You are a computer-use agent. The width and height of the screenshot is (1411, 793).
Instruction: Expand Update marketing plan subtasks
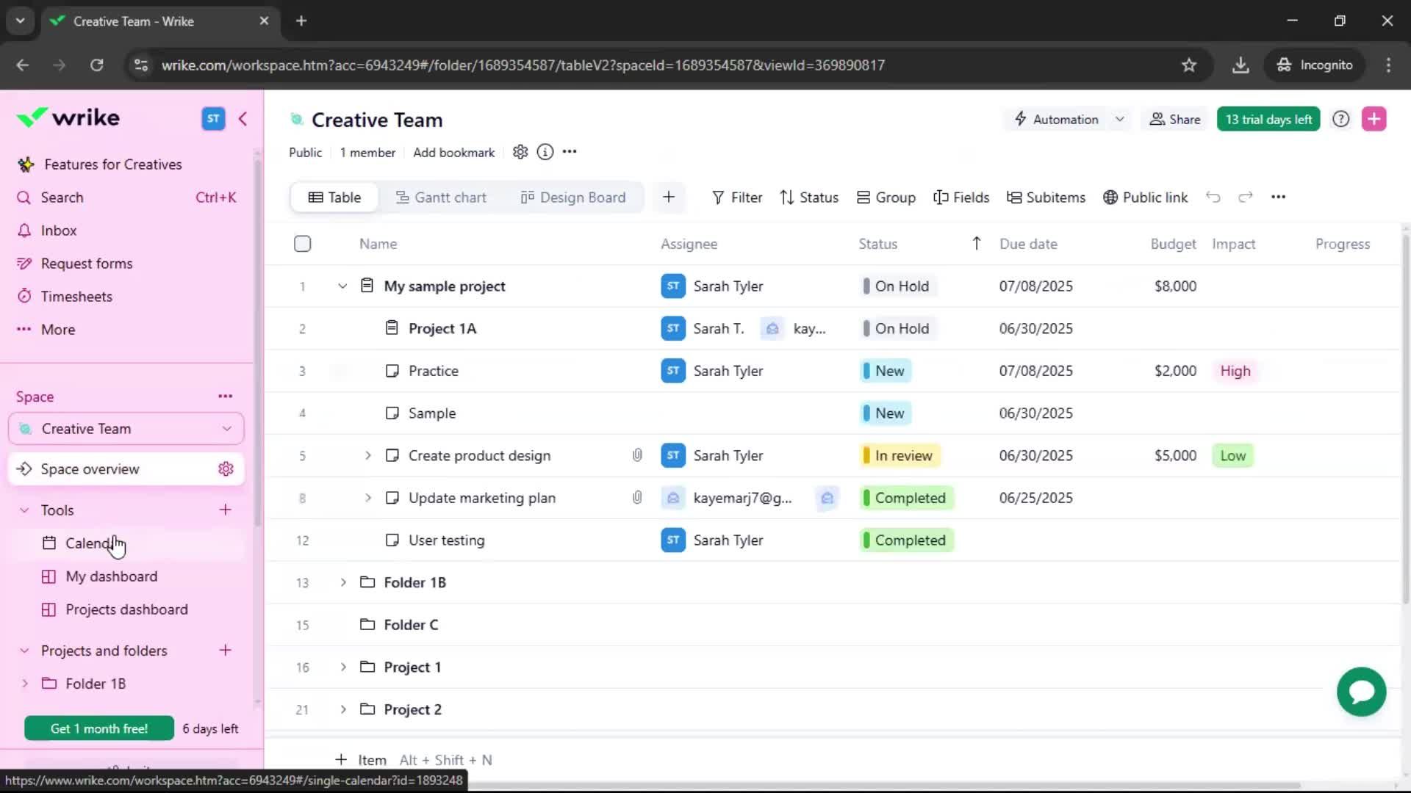(x=368, y=498)
